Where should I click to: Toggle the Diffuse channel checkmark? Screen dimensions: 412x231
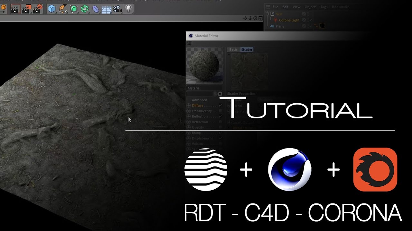click(x=220, y=106)
